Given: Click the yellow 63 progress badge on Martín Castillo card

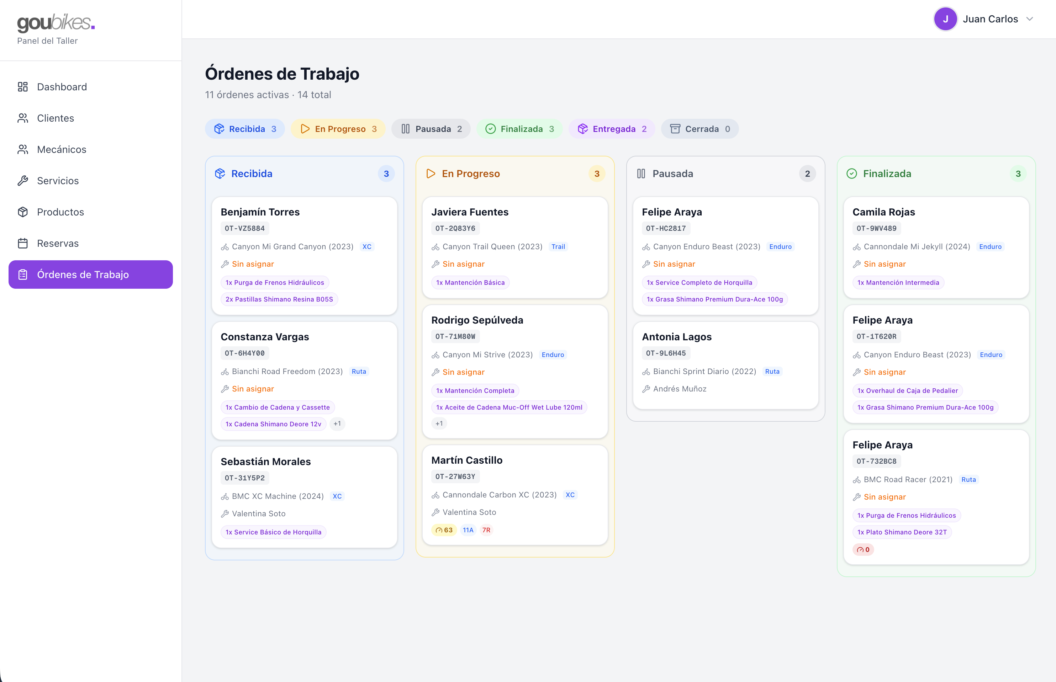Looking at the screenshot, I should pyautogui.click(x=444, y=530).
